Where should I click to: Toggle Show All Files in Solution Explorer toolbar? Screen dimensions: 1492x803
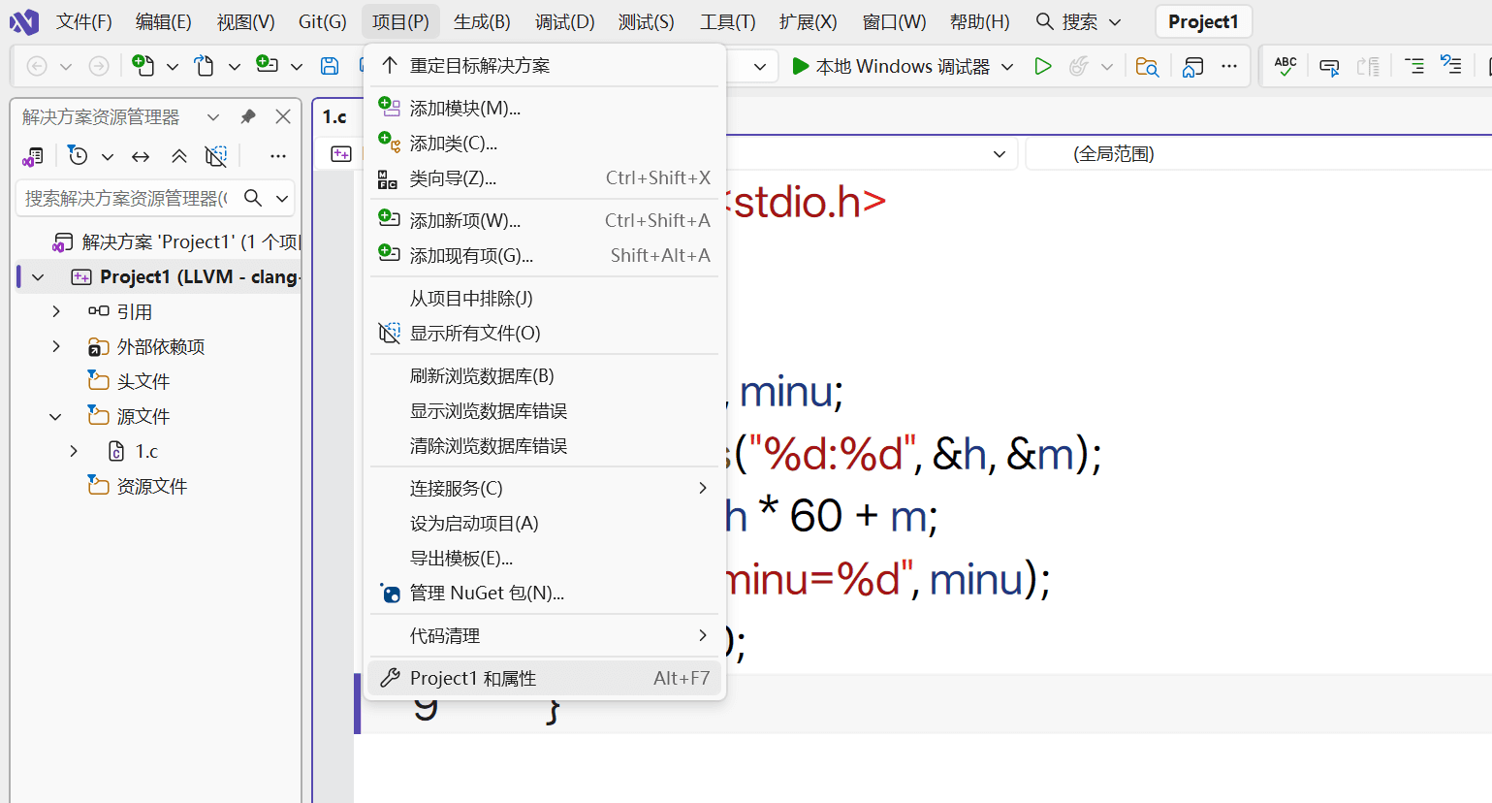216,156
